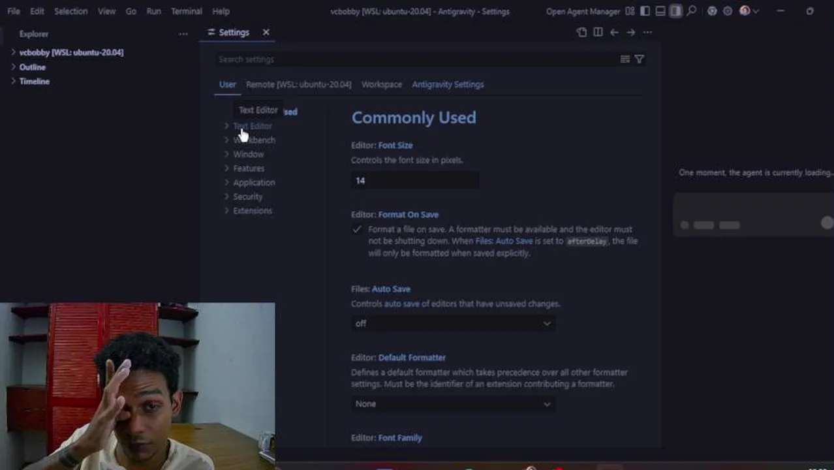Open the Selection menu

[72, 11]
